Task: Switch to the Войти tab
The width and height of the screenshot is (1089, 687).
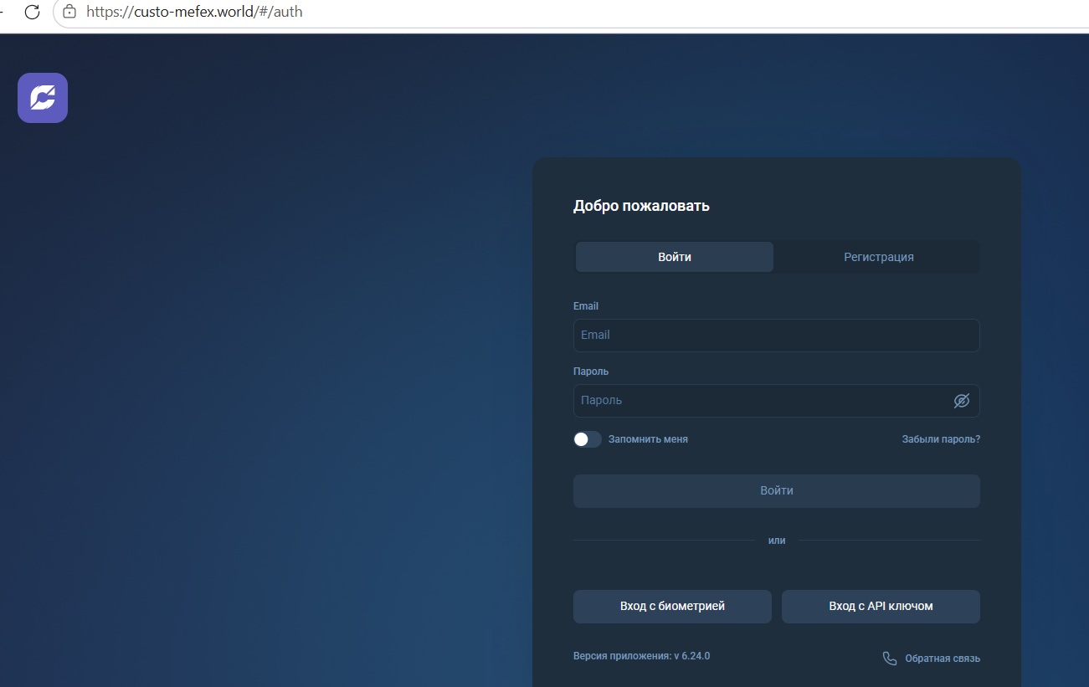Action: tap(675, 257)
